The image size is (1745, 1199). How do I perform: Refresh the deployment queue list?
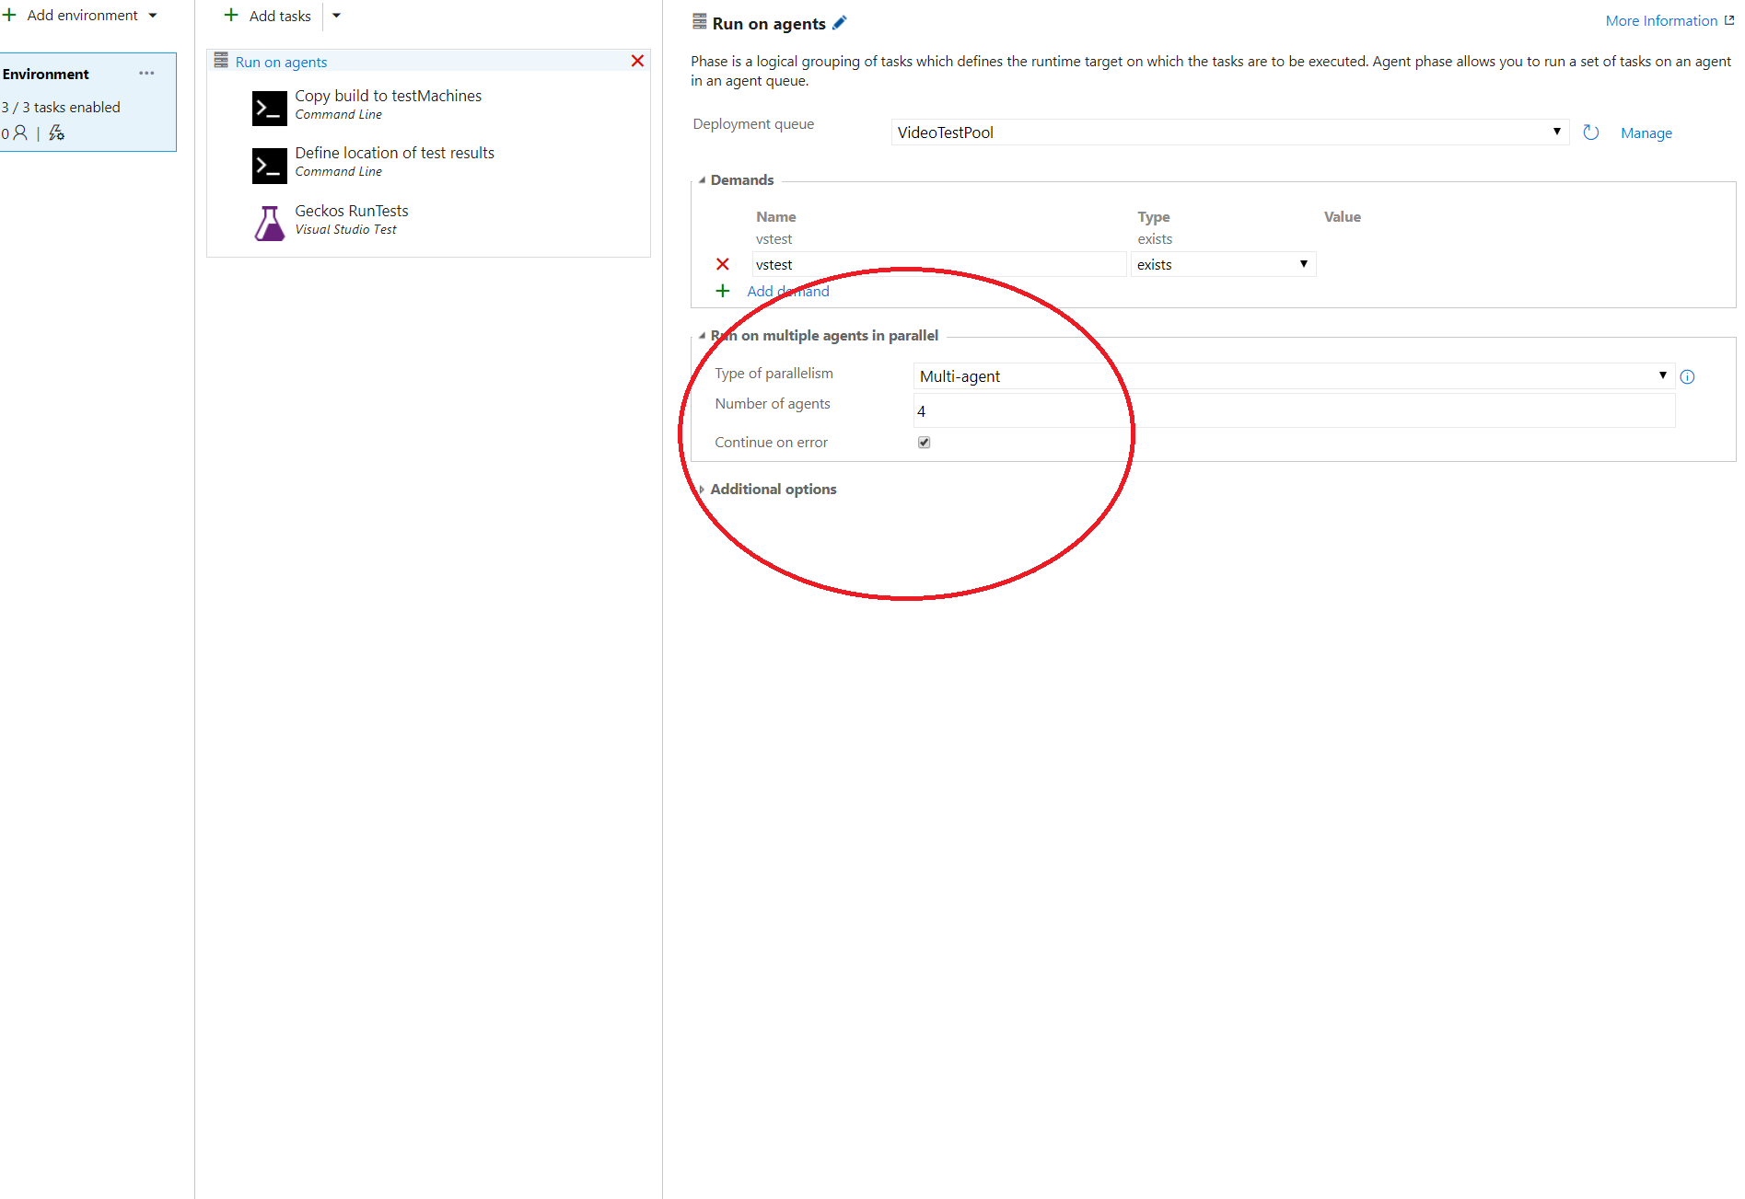pyautogui.click(x=1590, y=133)
